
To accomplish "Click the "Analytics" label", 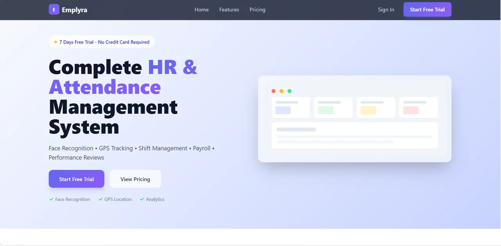I will point(155,199).
